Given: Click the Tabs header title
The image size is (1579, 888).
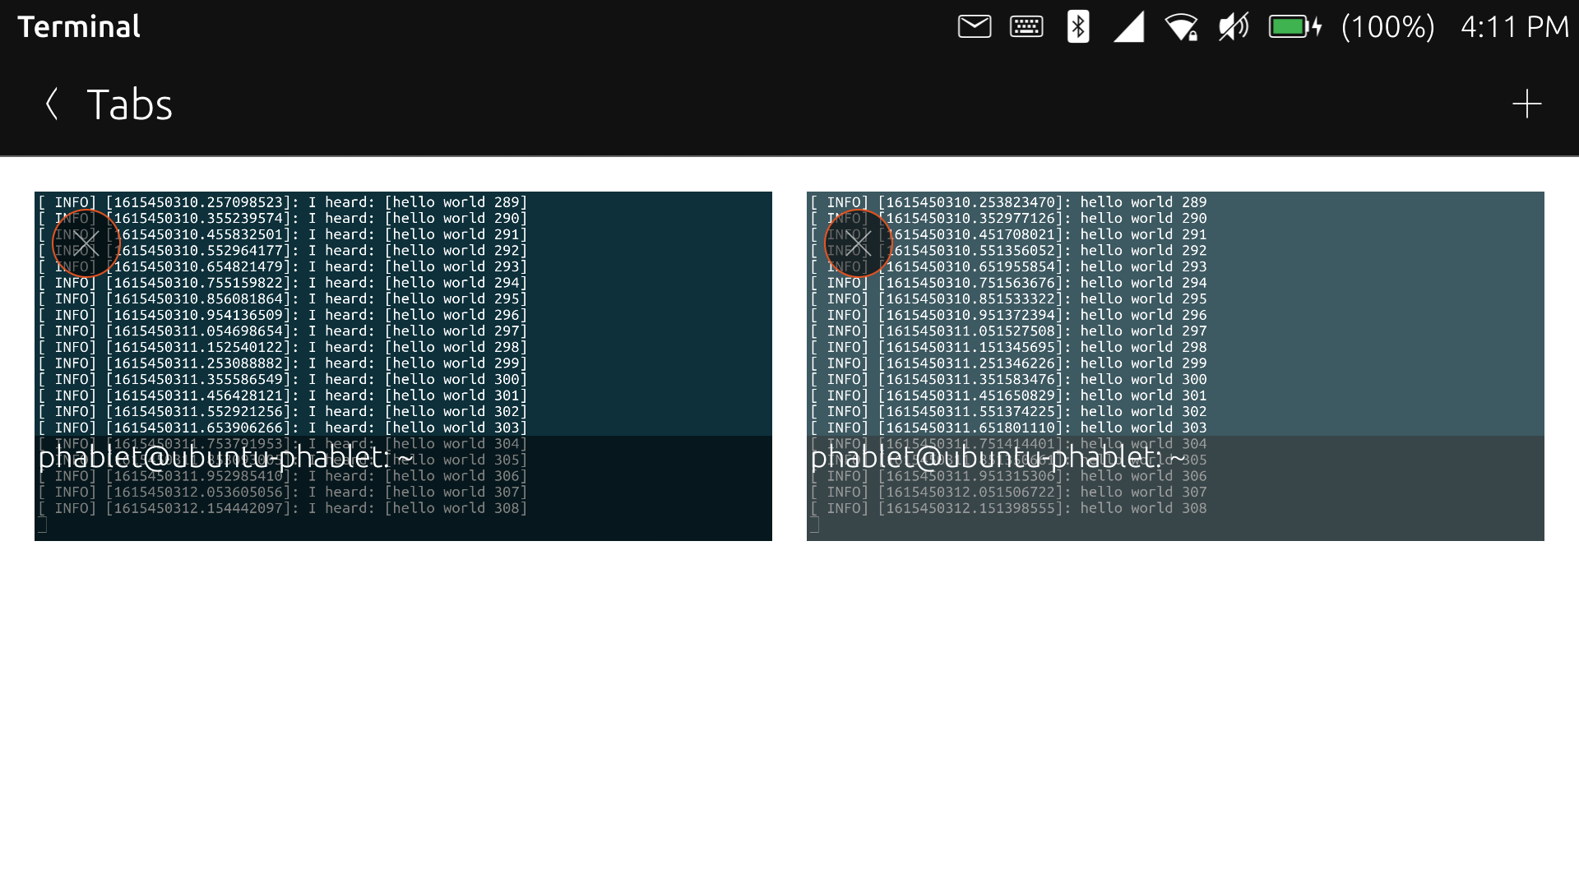Looking at the screenshot, I should (129, 105).
